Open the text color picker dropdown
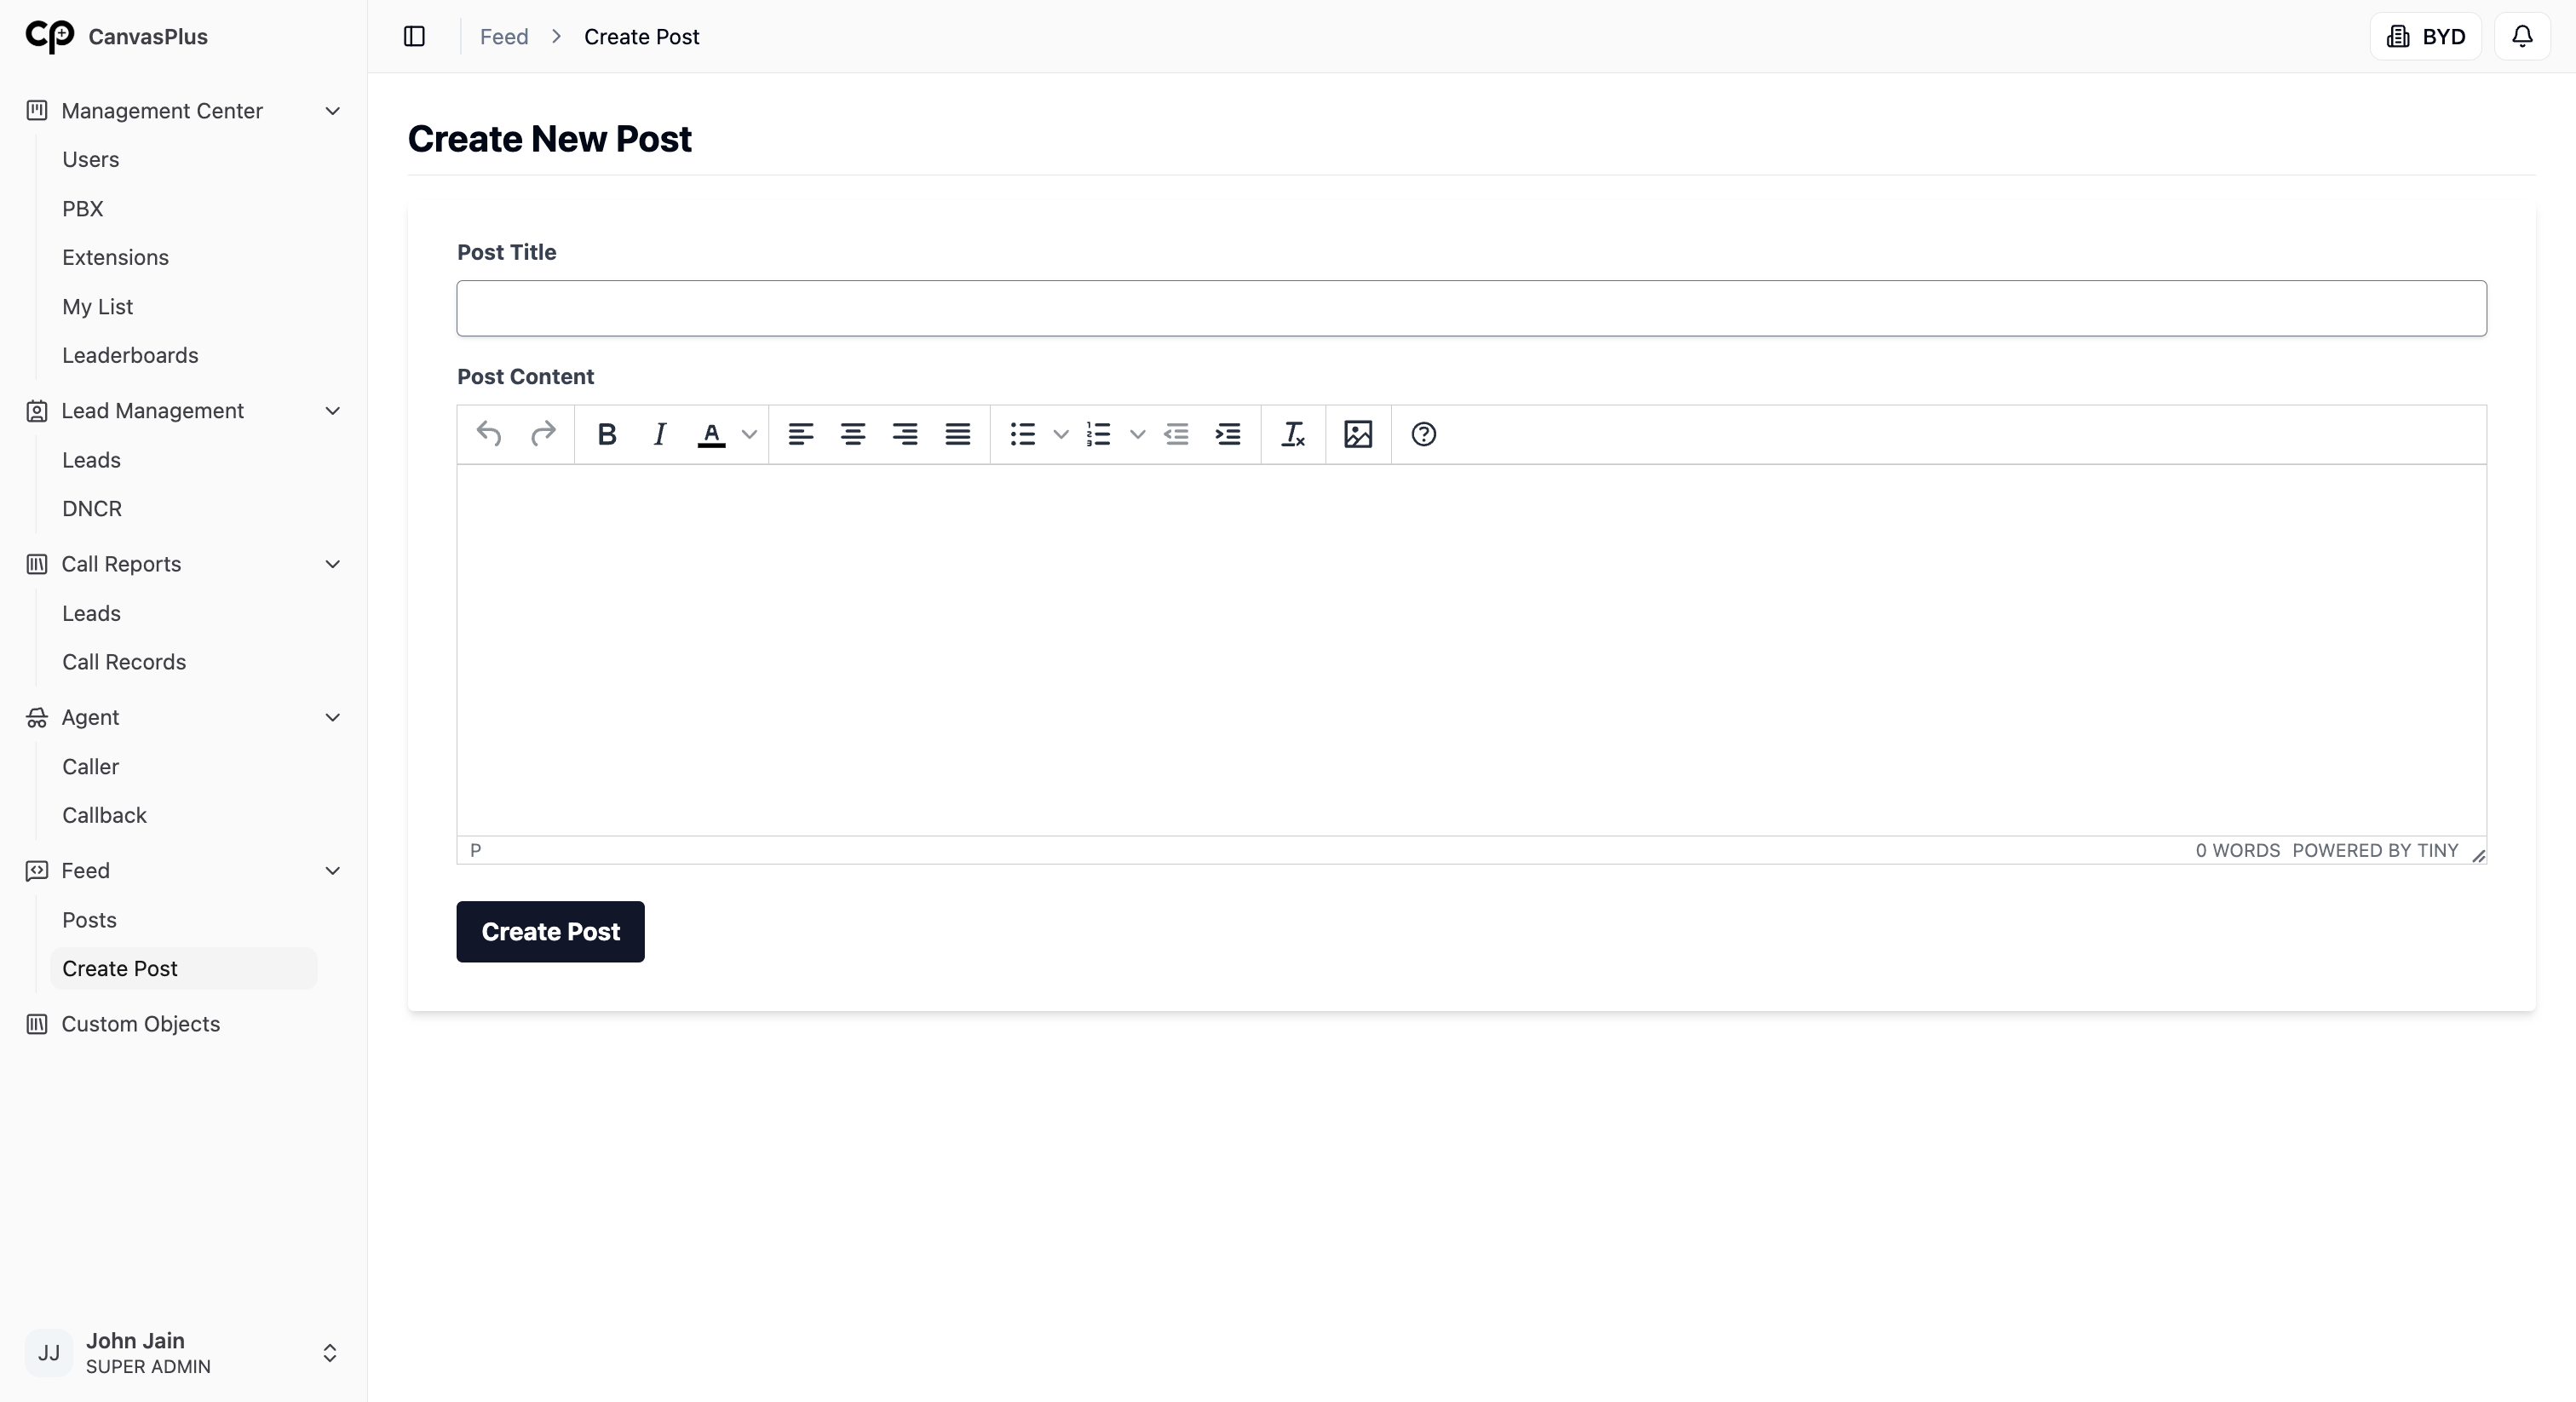 749,434
